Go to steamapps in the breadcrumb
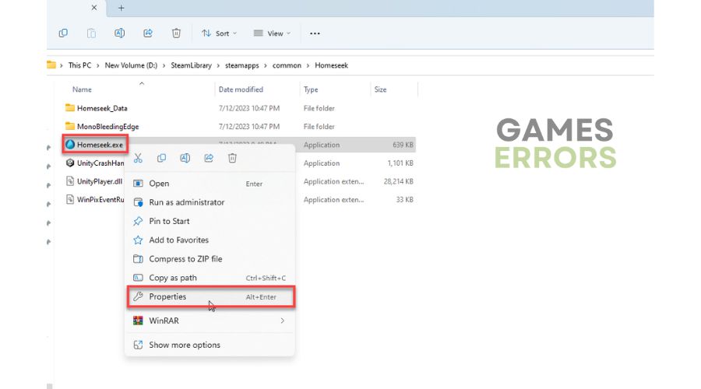 tap(242, 65)
